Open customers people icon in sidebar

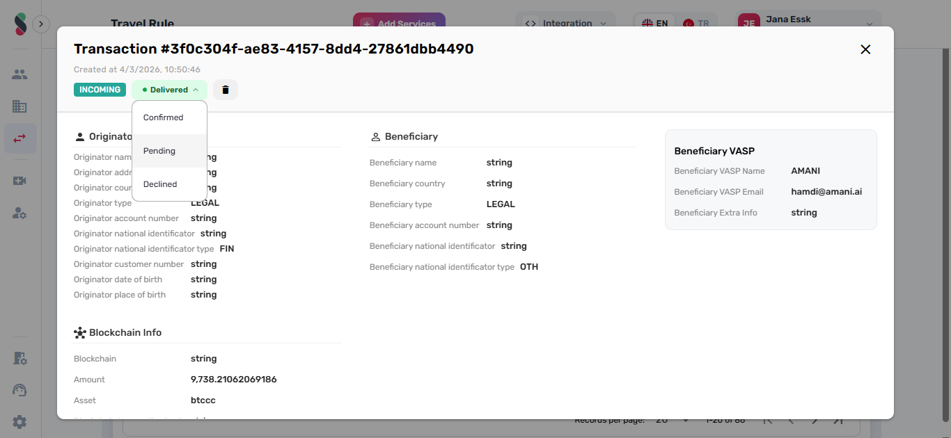coord(19,74)
